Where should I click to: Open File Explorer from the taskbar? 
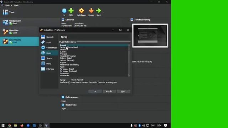coord(16,126)
